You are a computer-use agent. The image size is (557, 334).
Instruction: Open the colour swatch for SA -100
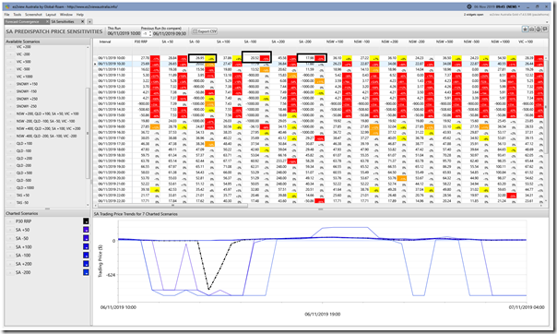click(x=86, y=256)
